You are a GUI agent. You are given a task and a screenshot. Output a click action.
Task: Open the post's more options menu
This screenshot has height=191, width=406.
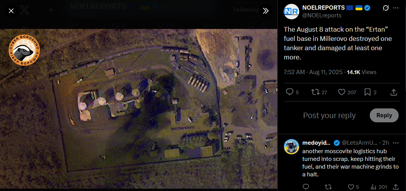pyautogui.click(x=396, y=8)
